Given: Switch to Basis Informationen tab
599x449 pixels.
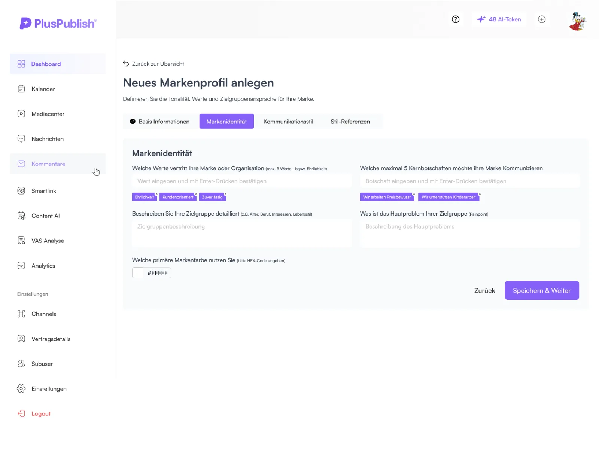Looking at the screenshot, I should [x=160, y=122].
